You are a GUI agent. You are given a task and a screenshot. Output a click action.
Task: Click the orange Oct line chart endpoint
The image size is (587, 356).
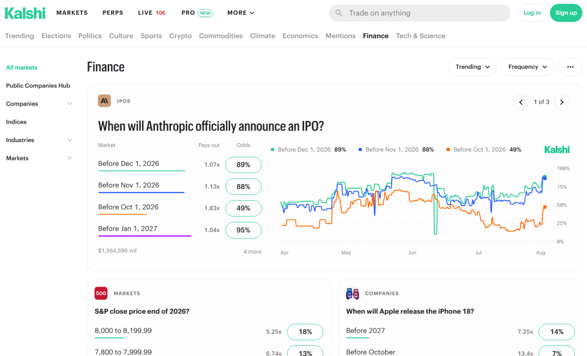tap(544, 207)
